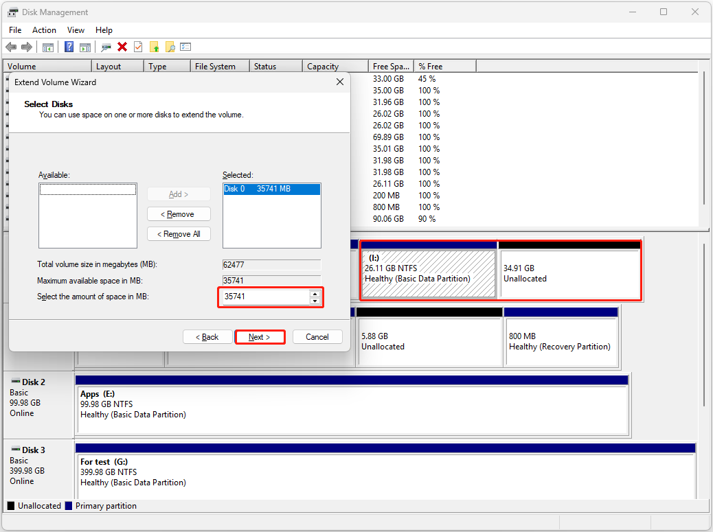Select the For test (G:) 399.98 GB partition

(x=387, y=476)
